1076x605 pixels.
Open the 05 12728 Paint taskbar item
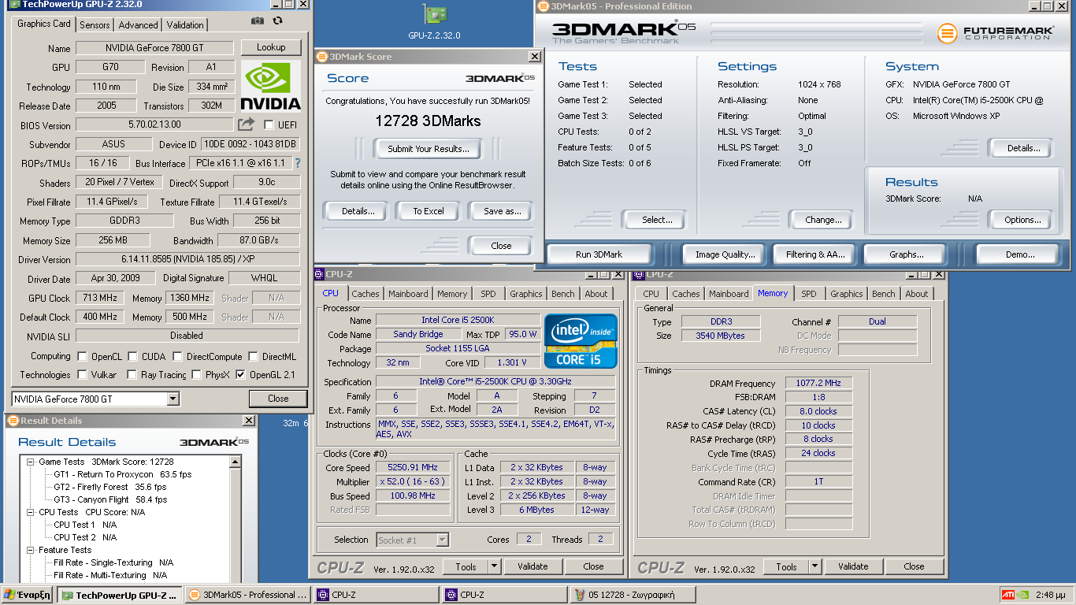click(632, 595)
